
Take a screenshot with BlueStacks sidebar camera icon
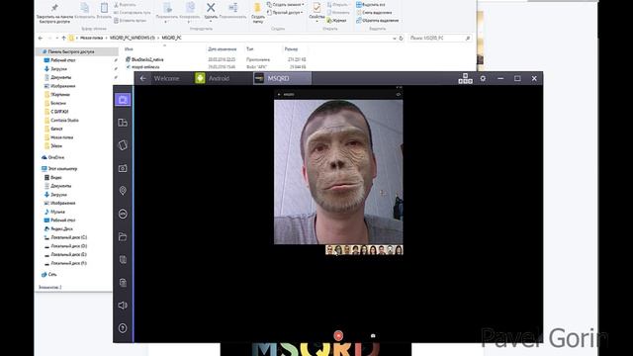(x=123, y=168)
